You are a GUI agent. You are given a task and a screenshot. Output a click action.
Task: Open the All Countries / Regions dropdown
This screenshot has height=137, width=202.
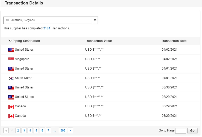(48, 20)
